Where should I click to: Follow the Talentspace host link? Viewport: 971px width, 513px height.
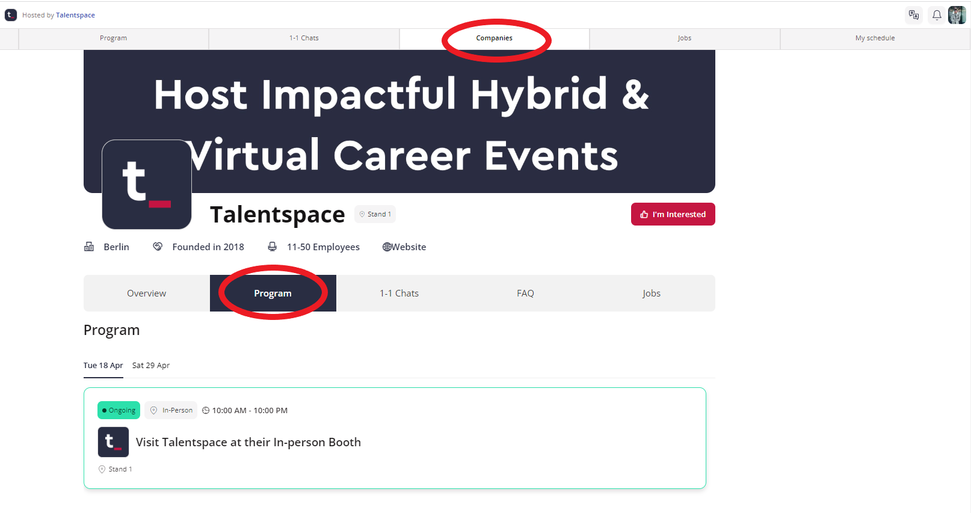pyautogui.click(x=75, y=15)
